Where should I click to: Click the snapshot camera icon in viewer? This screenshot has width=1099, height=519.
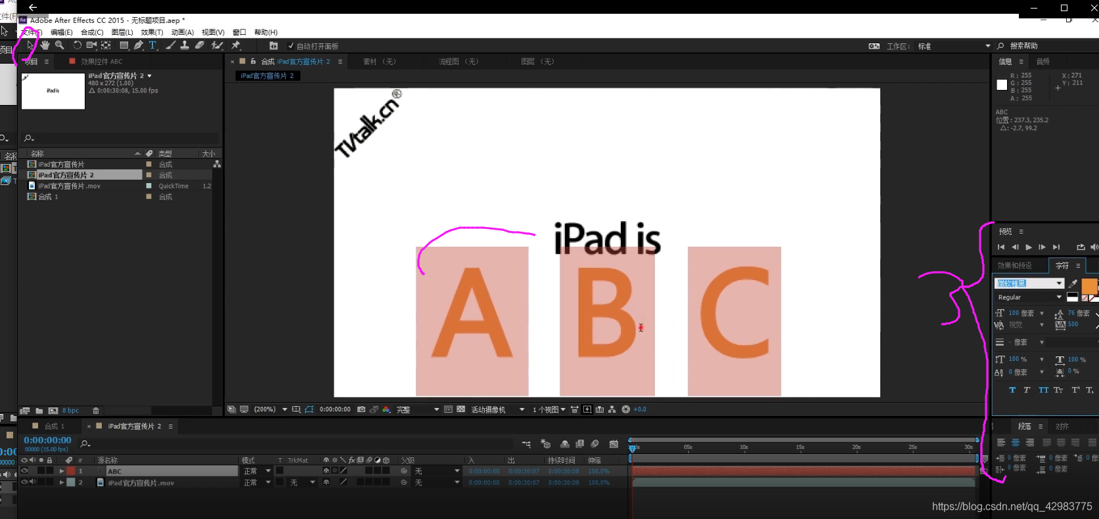[x=361, y=409]
